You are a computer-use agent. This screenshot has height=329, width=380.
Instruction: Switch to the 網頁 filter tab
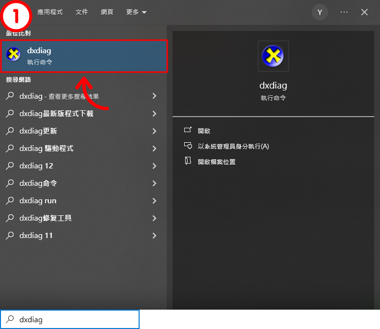(x=107, y=12)
